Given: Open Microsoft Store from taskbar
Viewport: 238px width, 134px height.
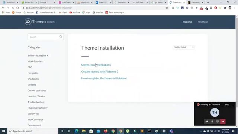Looking at the screenshot, I should [x=91, y=131].
